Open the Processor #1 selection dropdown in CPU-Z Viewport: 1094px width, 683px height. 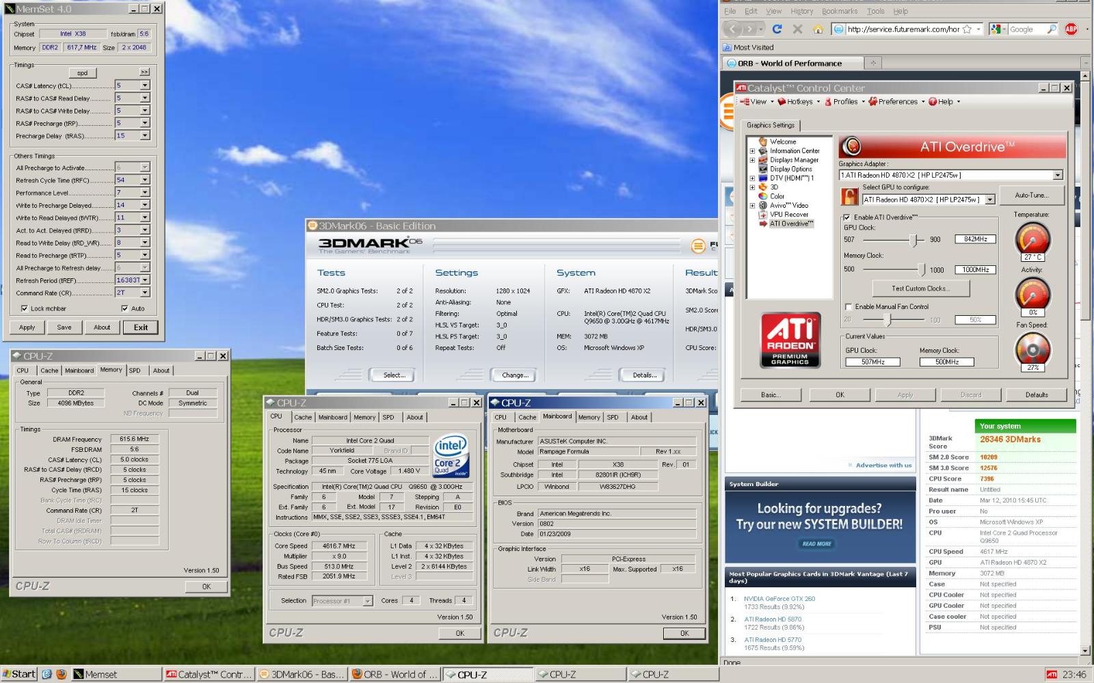(367, 601)
